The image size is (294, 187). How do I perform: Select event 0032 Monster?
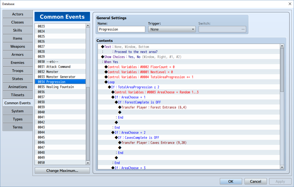[60, 72]
